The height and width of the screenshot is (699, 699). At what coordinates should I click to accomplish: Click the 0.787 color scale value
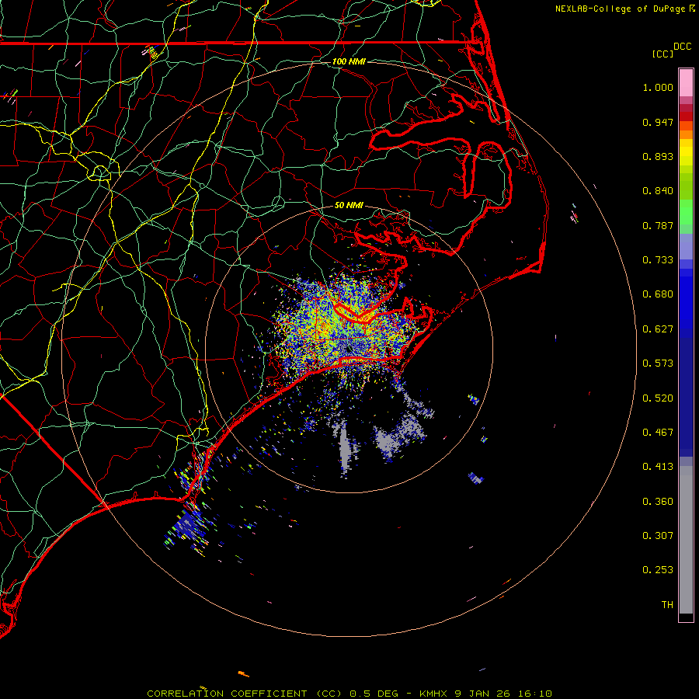pyautogui.click(x=658, y=225)
